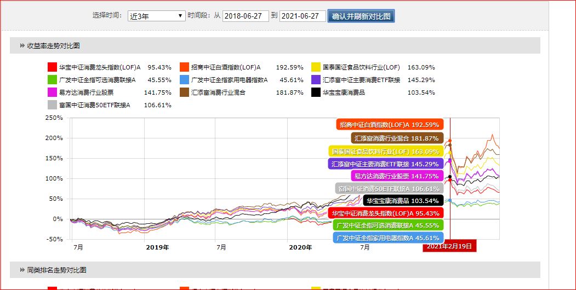Open the 近3年 time range dropdown
This screenshot has height=290, width=576.
(157, 16)
